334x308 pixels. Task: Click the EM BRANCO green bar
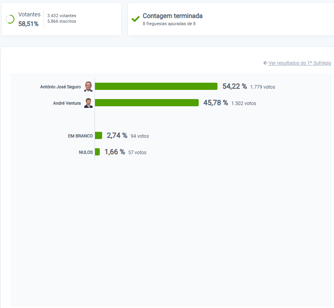click(99, 135)
